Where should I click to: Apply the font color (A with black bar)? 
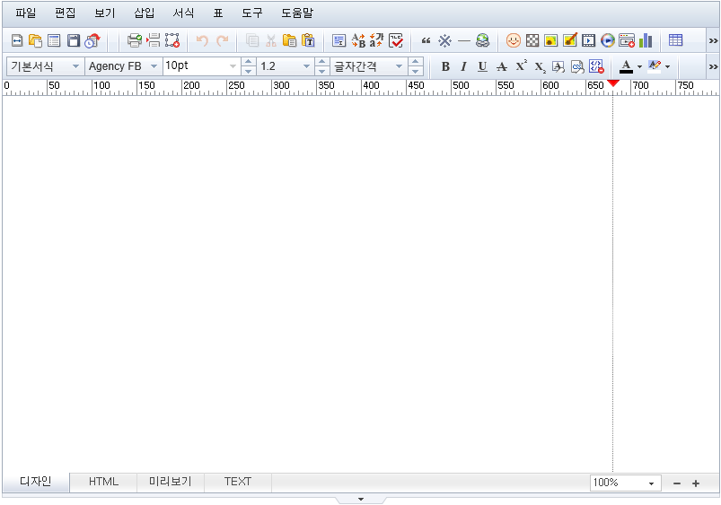626,66
